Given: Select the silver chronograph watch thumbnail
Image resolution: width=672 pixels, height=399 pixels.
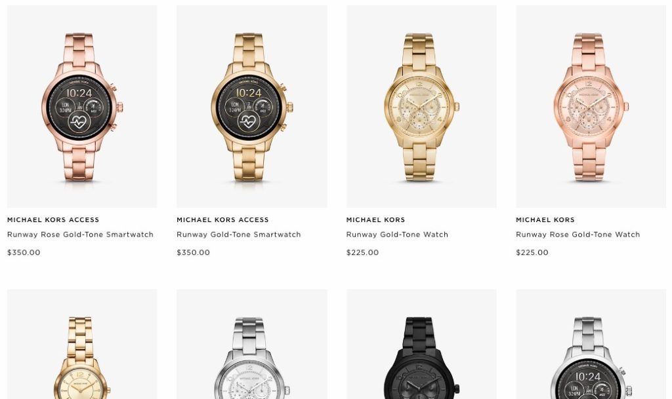Looking at the screenshot, I should tap(252, 344).
